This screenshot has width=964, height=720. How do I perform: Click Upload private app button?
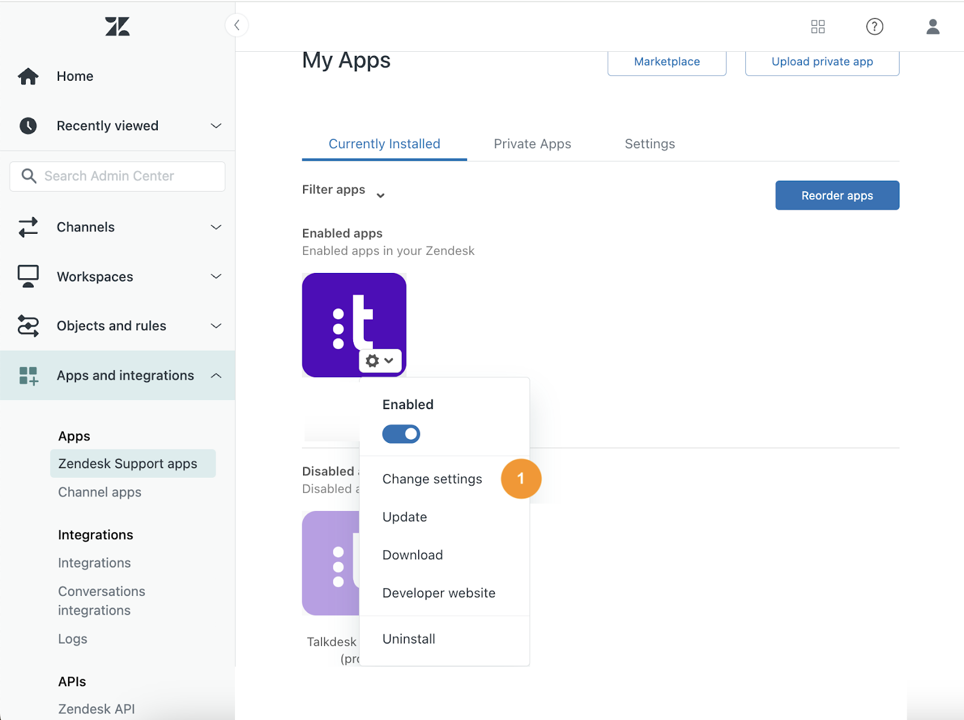(822, 61)
